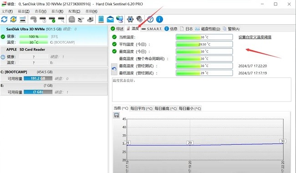Click the blue undo arrow reset icon
The width and height of the screenshot is (296, 173).
pyautogui.click(x=114, y=69)
